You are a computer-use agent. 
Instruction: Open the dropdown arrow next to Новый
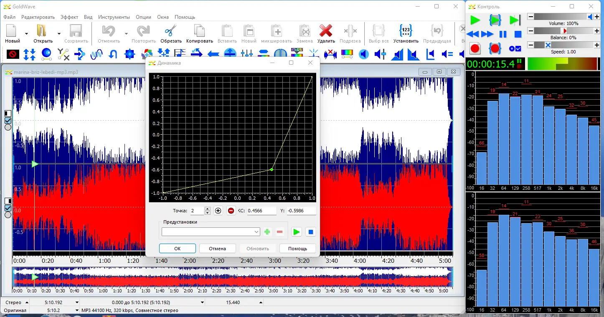tap(26, 33)
